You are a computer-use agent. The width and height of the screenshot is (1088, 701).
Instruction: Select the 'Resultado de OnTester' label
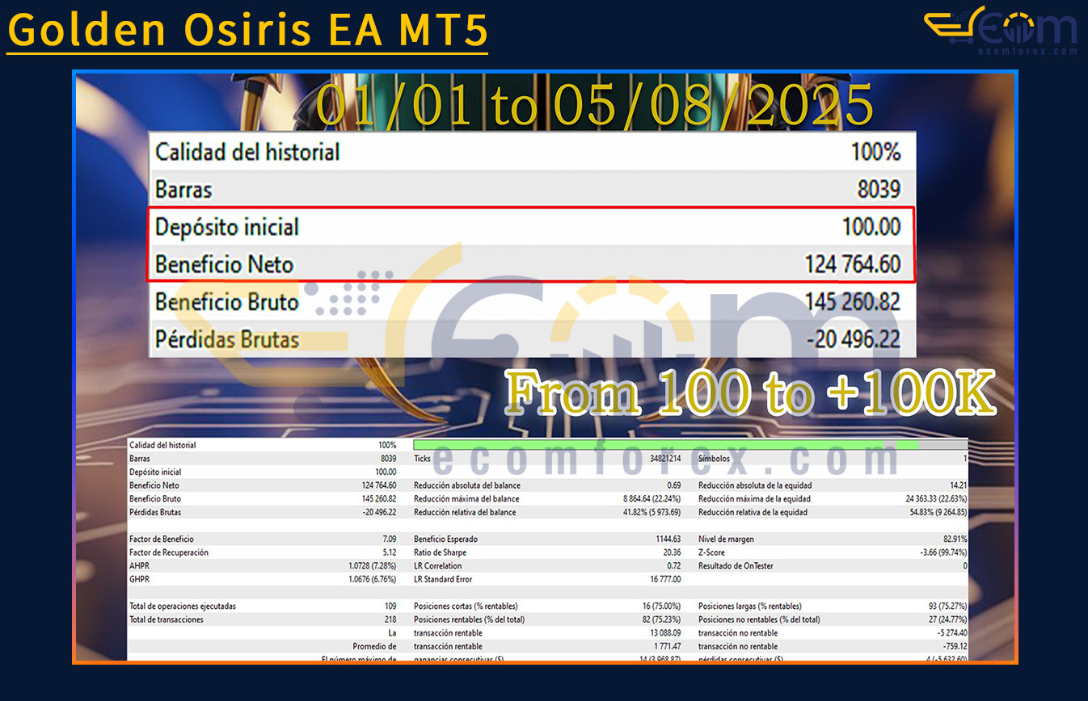[736, 566]
